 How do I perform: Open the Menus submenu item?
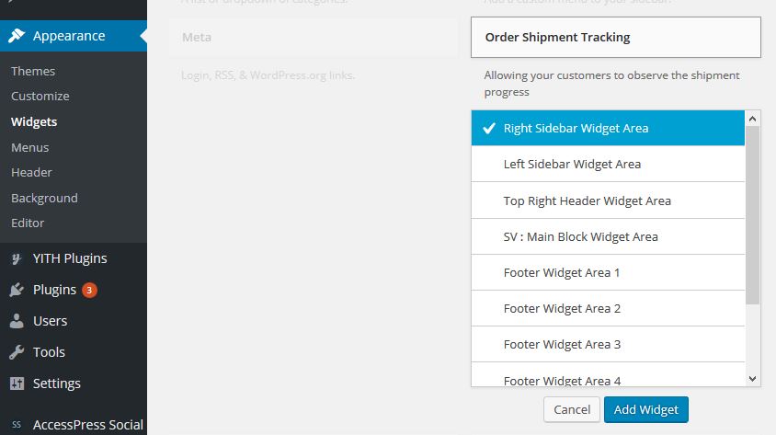click(30, 147)
